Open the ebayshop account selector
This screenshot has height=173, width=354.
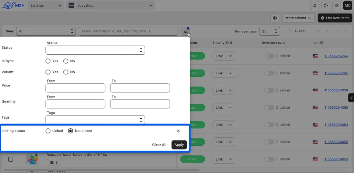111,6
